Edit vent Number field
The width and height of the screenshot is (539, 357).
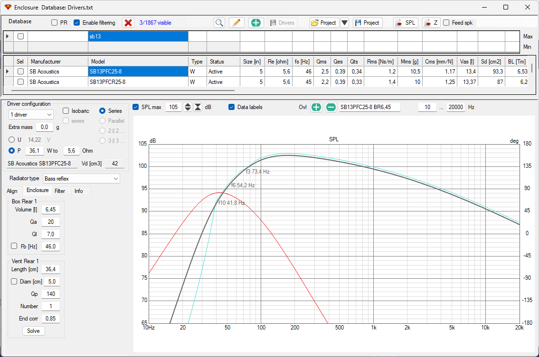click(51, 306)
